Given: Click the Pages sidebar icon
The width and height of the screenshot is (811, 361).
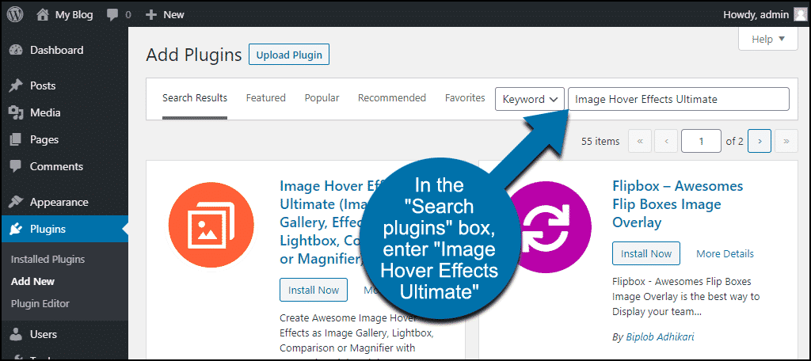Looking at the screenshot, I should point(16,139).
